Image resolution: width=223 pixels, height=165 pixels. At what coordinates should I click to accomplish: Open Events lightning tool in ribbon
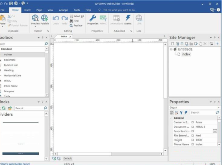coord(128,20)
